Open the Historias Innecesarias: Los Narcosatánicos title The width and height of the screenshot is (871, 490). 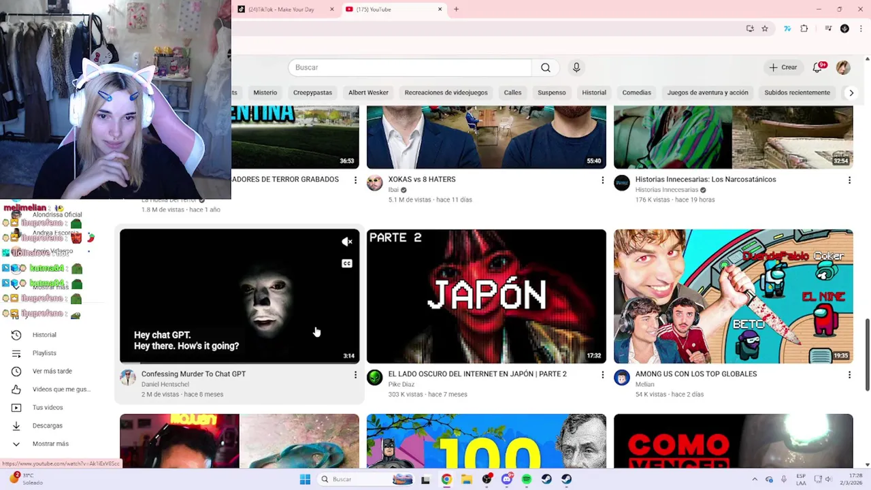pyautogui.click(x=706, y=179)
